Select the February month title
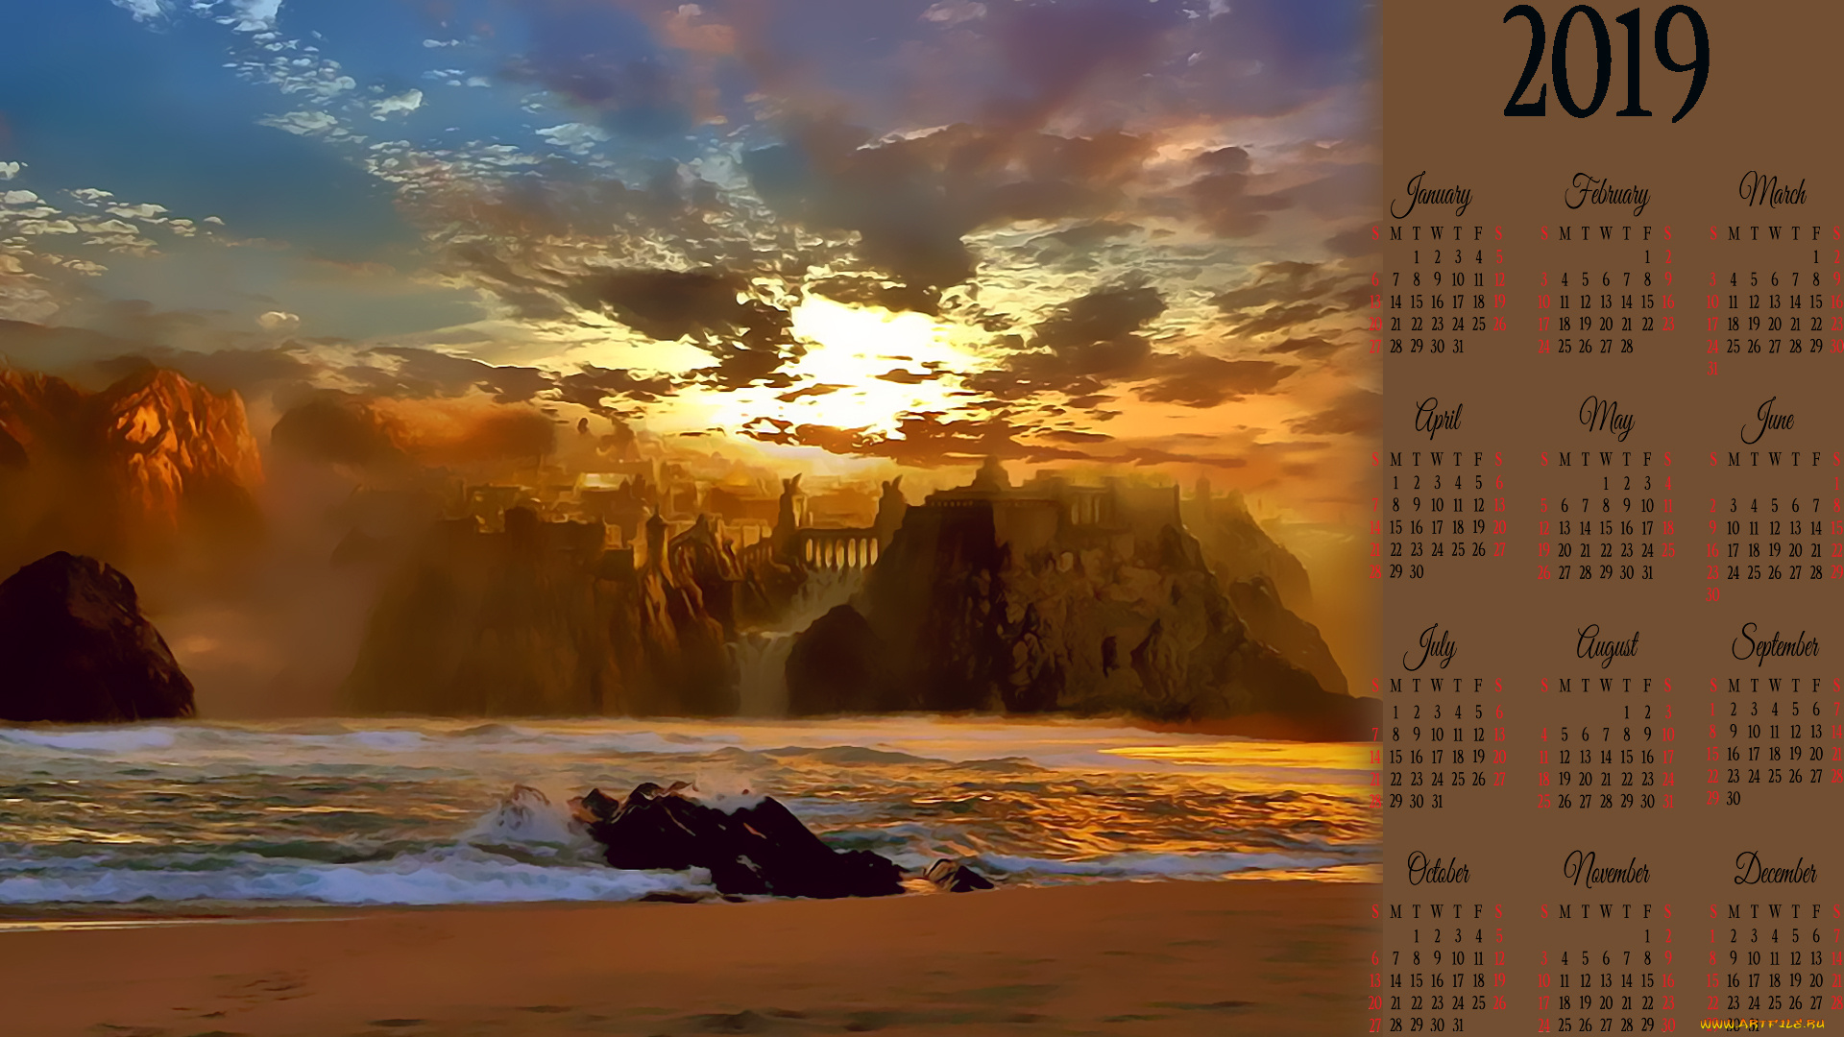Viewport: 1844px width, 1037px height. click(x=1606, y=194)
